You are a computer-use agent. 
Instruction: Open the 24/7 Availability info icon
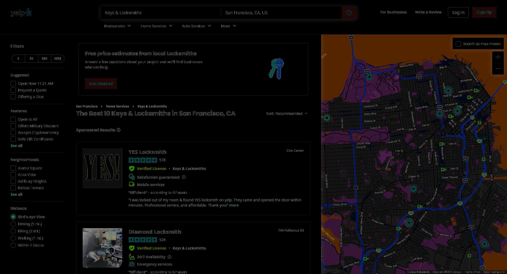[170, 257]
